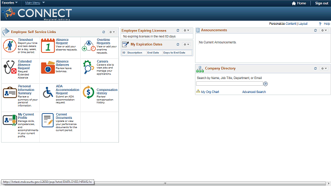Expand the Favorites menu

tap(9, 3)
